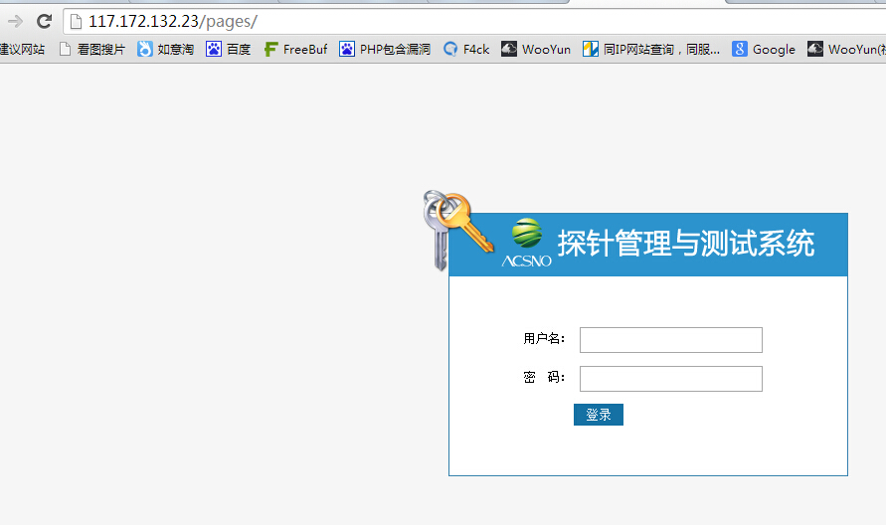Click the 用户名 label
Screen dimensions: 886x525
pos(544,338)
